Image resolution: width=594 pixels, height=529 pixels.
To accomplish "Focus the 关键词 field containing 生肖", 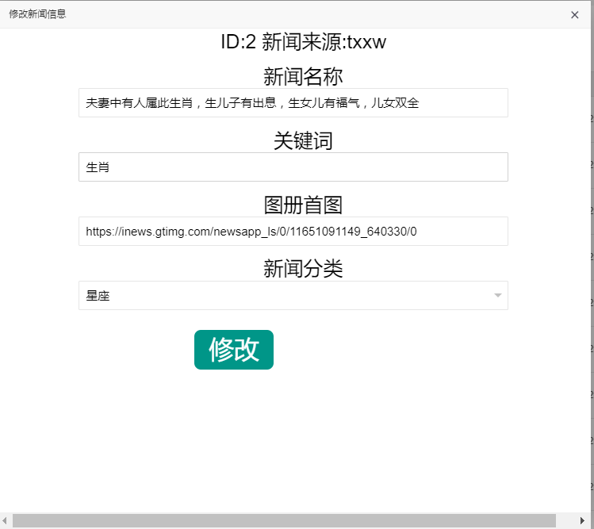I will pyautogui.click(x=293, y=167).
